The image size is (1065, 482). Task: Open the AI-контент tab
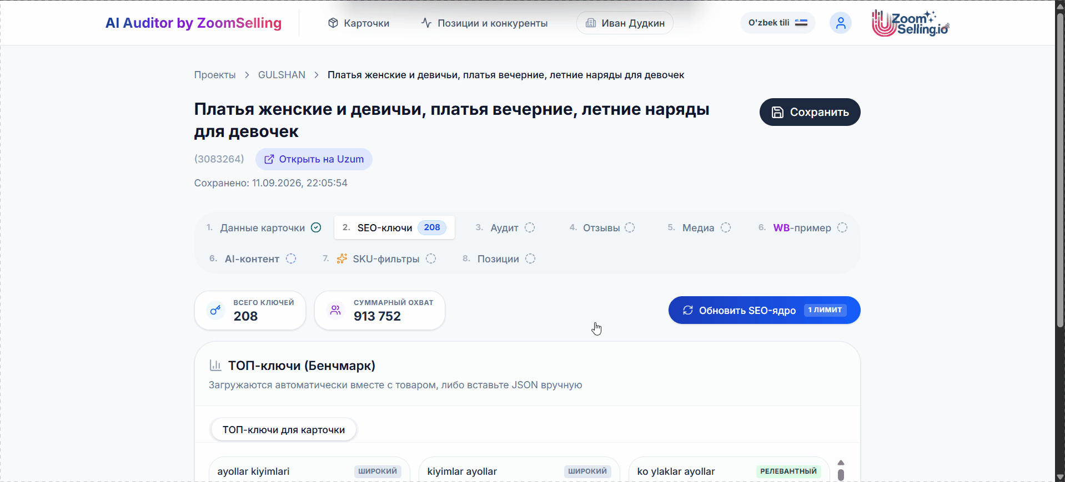[x=253, y=258]
